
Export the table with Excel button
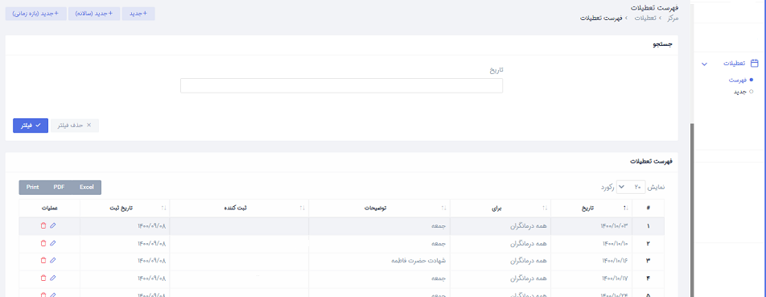[x=86, y=187]
